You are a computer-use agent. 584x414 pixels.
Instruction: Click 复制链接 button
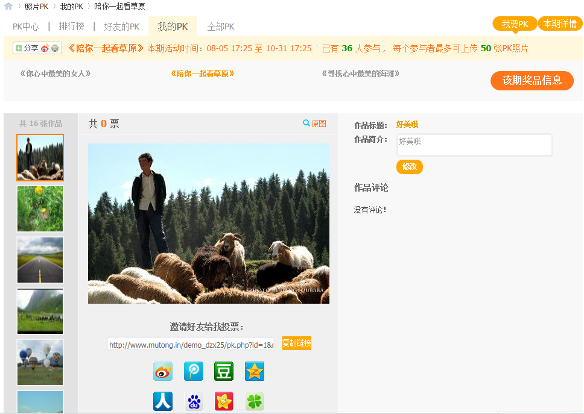click(296, 343)
